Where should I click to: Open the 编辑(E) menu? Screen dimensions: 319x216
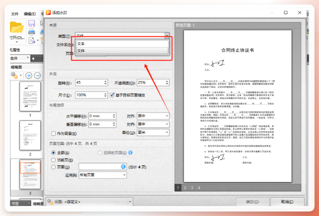click(x=30, y=14)
